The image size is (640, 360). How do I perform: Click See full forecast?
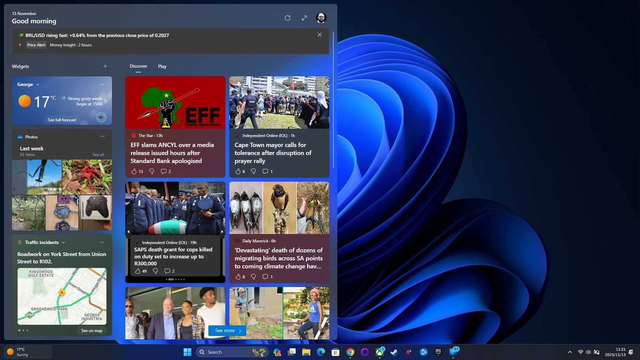pyautogui.click(x=61, y=120)
